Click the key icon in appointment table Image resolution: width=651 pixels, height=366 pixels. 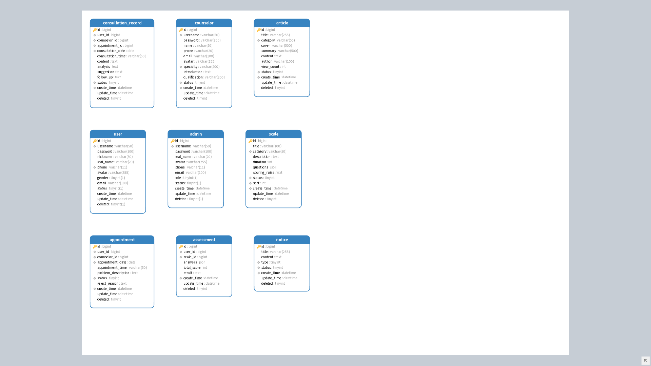[95, 247]
